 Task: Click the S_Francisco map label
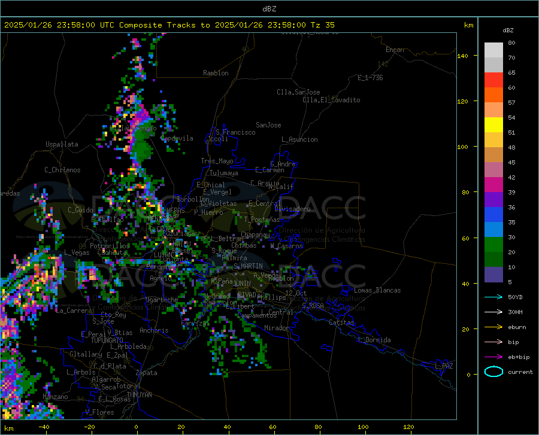pyautogui.click(x=235, y=132)
